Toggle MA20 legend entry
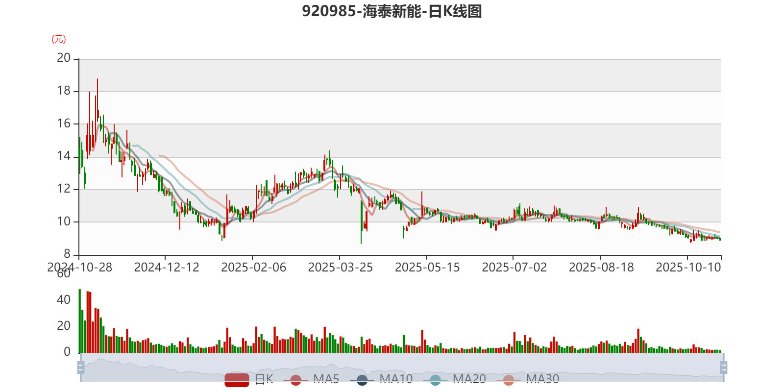 (x=454, y=379)
